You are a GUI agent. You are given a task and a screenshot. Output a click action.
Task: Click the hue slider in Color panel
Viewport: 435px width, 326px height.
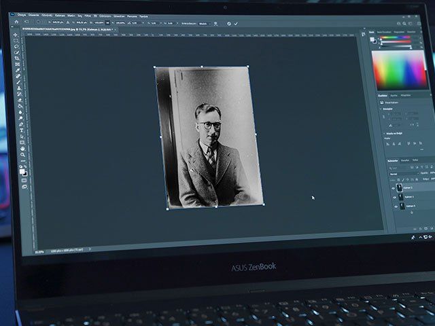click(x=396, y=37)
